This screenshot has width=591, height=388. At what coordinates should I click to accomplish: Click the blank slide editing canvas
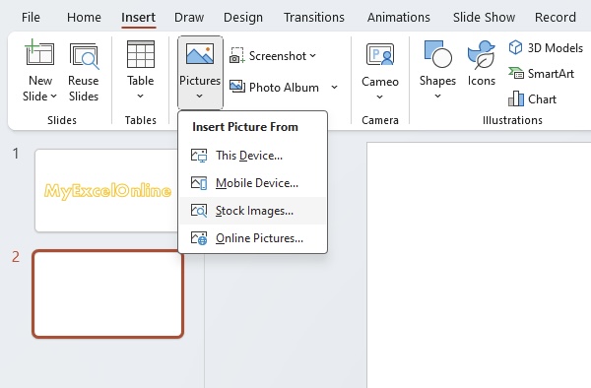(479, 265)
